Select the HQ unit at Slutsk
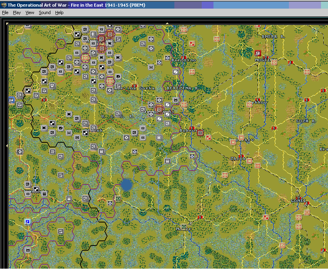Viewport: 328px width, 269px height. pos(93,128)
